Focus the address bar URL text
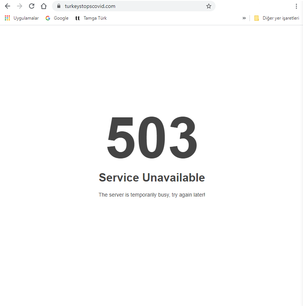The width and height of the screenshot is (303, 306). coord(90,6)
